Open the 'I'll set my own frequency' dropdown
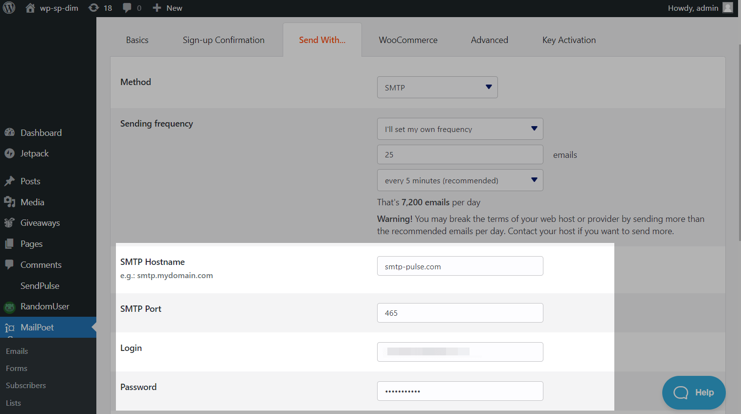 pyautogui.click(x=460, y=129)
